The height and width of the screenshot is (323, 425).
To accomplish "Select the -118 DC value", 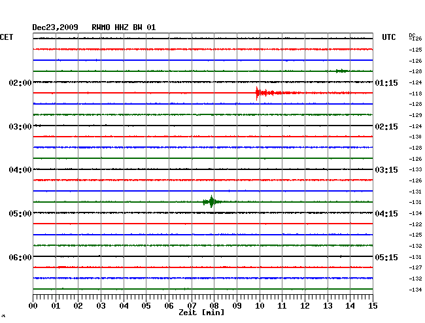I will coord(415,93).
